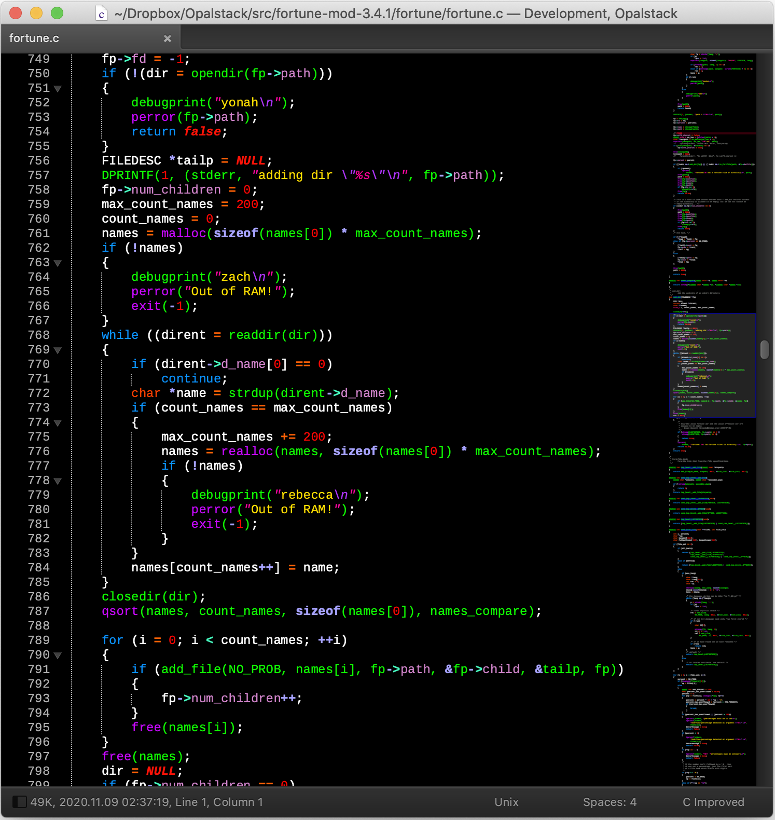Fold the block starting at line 774

tap(58, 423)
